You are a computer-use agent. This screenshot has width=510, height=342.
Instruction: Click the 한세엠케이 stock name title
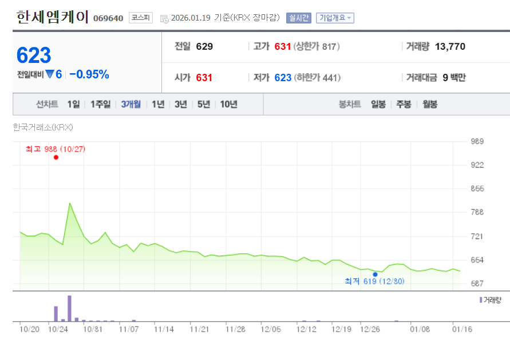tap(53, 17)
